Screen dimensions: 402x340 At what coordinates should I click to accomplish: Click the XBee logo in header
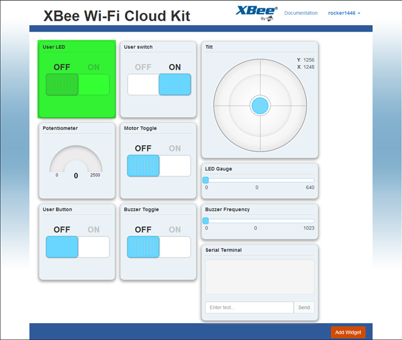tap(256, 14)
